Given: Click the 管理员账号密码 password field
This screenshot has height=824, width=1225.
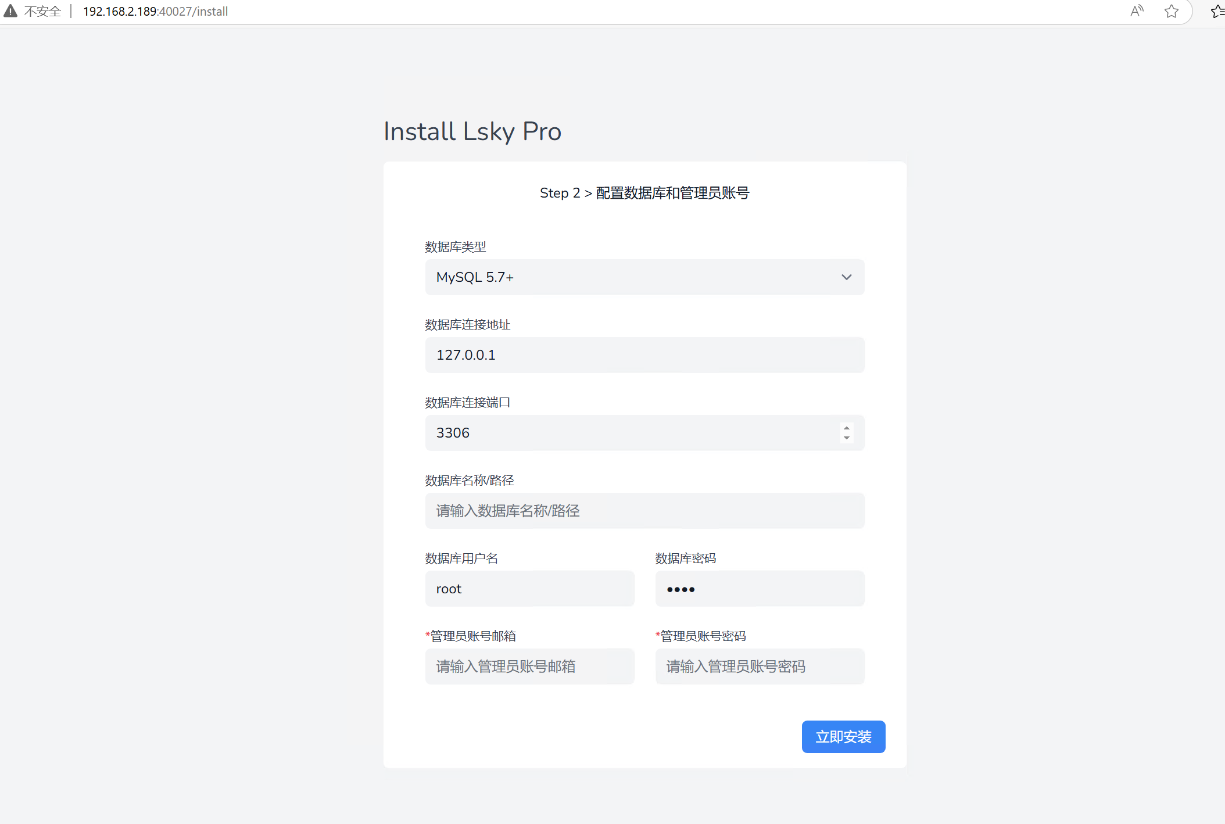Looking at the screenshot, I should click(x=759, y=666).
